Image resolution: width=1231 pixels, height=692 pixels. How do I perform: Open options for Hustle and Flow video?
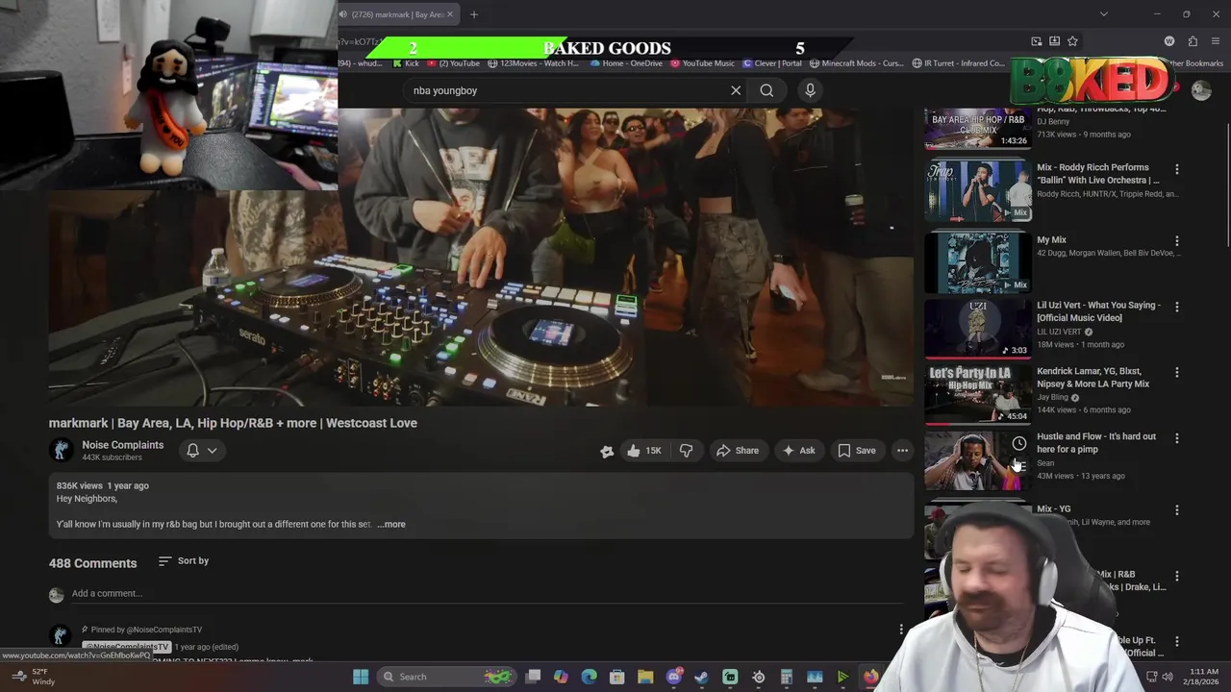point(1176,438)
